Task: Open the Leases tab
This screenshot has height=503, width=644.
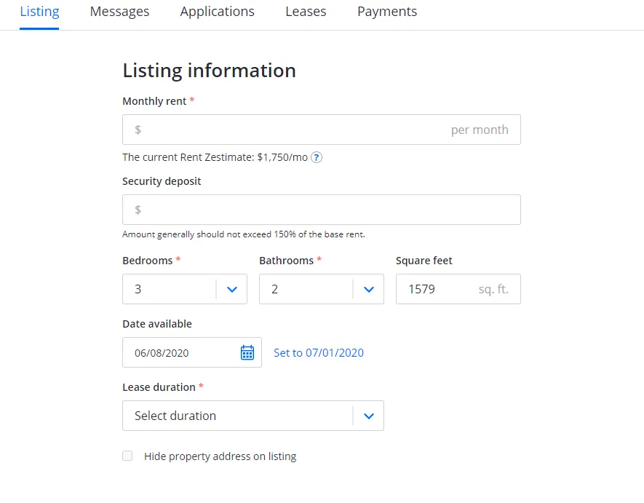Action: [x=306, y=12]
